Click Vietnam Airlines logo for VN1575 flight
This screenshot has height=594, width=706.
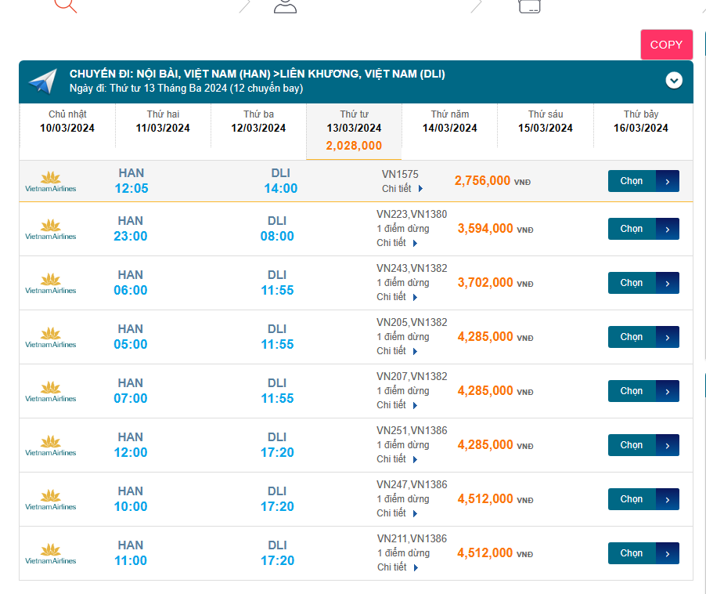51,181
